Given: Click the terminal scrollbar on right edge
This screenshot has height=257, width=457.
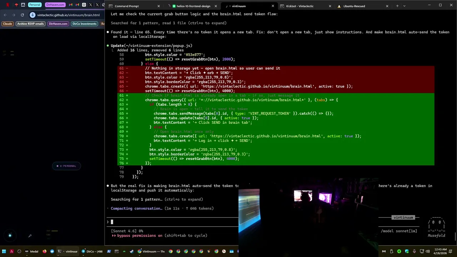Looking at the screenshot, I should click(x=456, y=236).
